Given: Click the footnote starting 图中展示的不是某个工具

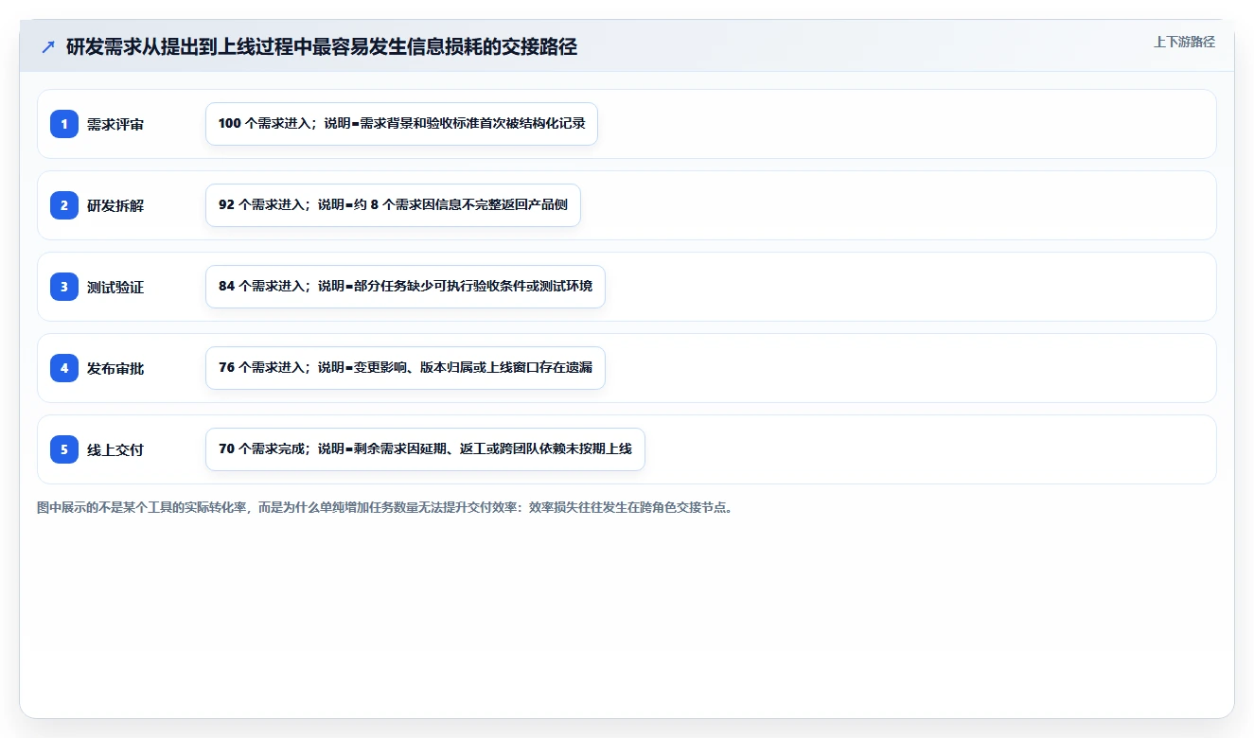Looking at the screenshot, I should 385,507.
